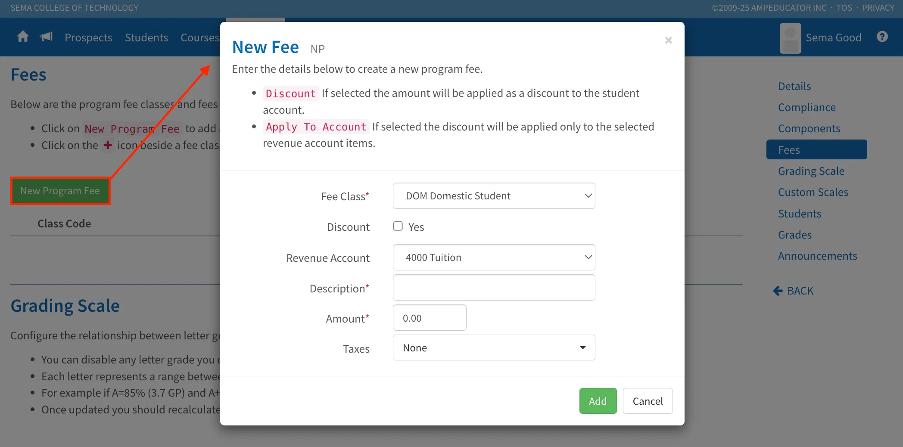Click the BACK arrow icon
Viewport: 903px width, 447px height.
(x=778, y=291)
